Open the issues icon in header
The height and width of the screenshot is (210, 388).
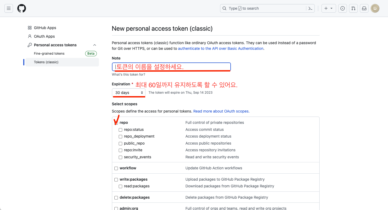[x=343, y=8]
